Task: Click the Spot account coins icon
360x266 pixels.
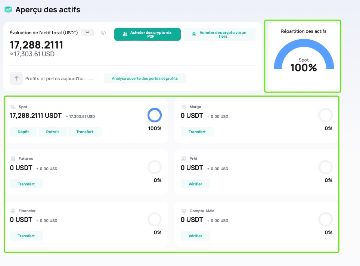Action: click(13, 107)
